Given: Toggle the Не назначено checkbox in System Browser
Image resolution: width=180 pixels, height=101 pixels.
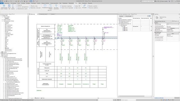Looking at the screenshot, I should pos(120,20).
